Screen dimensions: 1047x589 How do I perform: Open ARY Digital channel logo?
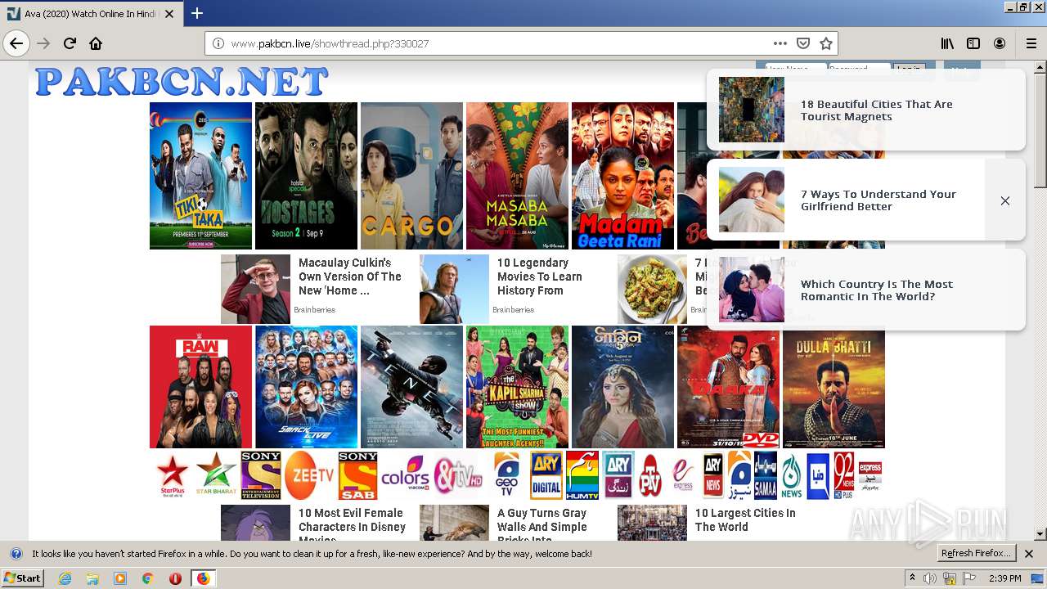click(546, 475)
